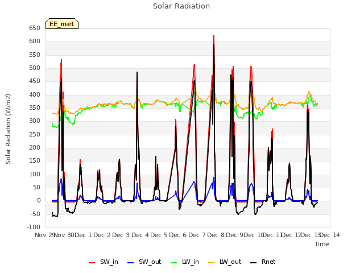Toggle the Rnet legend entry
Image resolution: width=364 pixels, height=273 pixels.
point(263,262)
